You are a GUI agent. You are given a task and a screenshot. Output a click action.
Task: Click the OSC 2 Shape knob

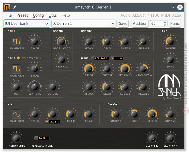point(35,69)
